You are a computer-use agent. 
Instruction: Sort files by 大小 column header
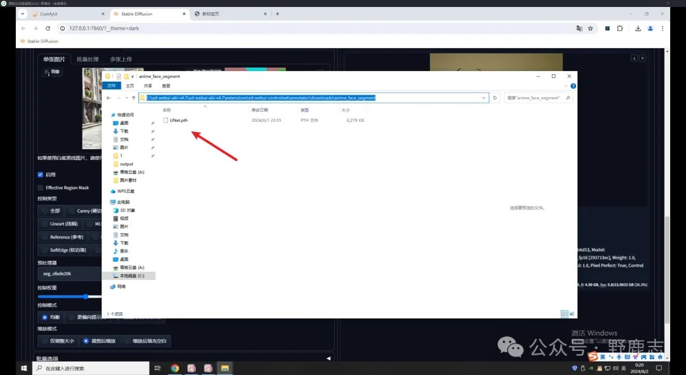346,110
